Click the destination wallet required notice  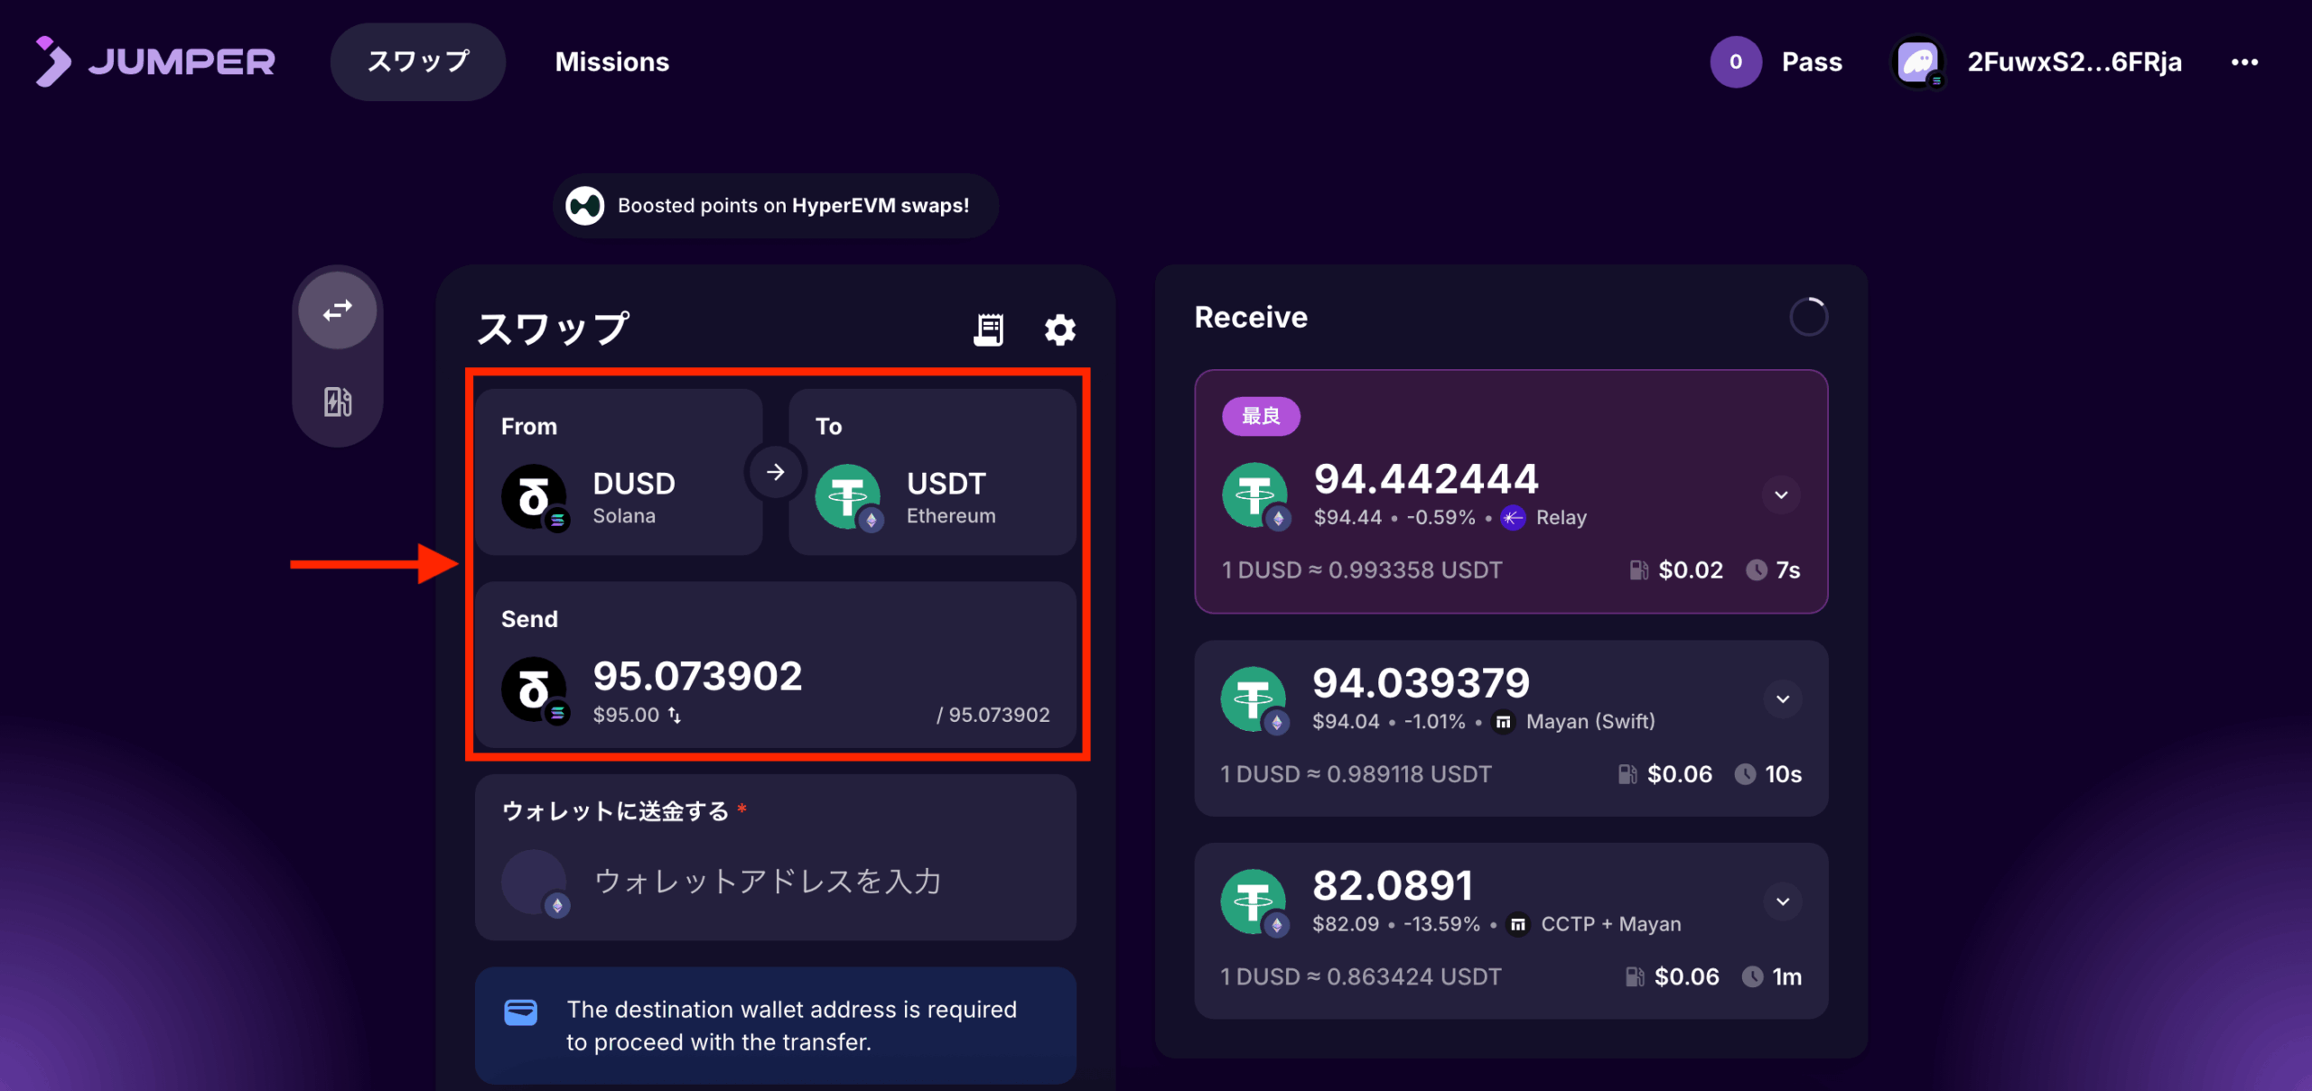point(775,1025)
